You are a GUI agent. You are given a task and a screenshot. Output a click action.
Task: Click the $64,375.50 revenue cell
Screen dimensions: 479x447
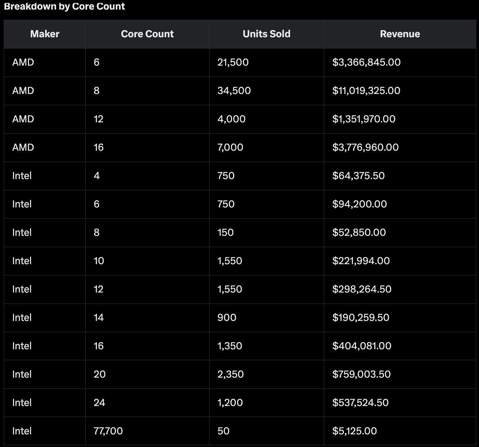(358, 176)
